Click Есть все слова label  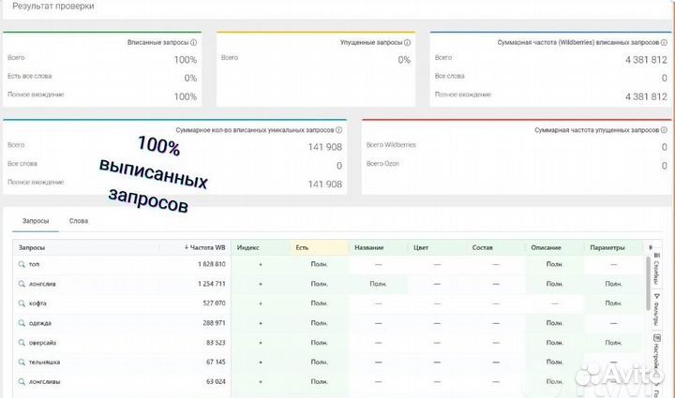pyautogui.click(x=30, y=76)
